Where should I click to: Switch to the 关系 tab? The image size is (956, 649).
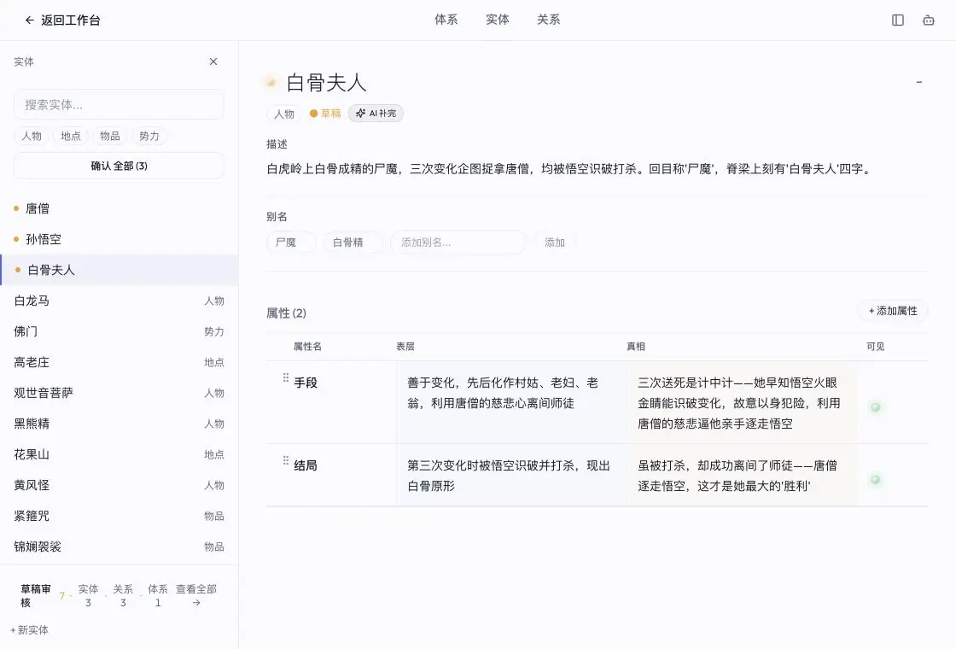pos(549,20)
